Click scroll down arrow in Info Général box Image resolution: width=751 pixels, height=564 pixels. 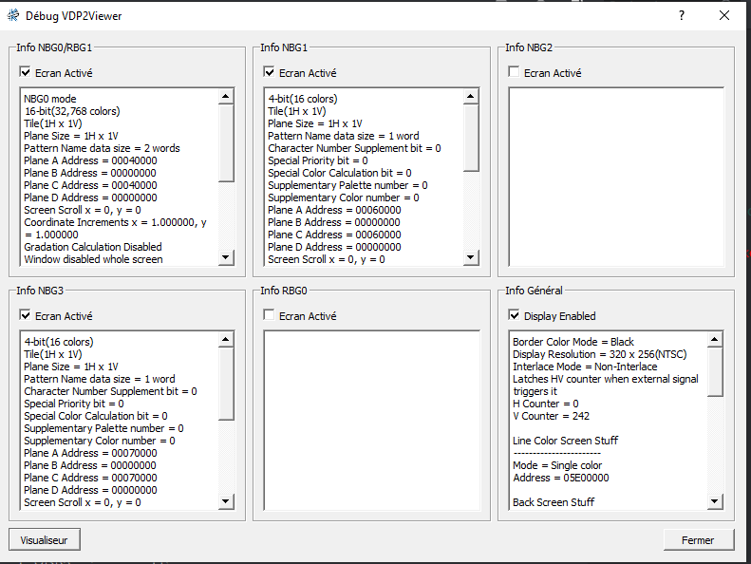715,501
